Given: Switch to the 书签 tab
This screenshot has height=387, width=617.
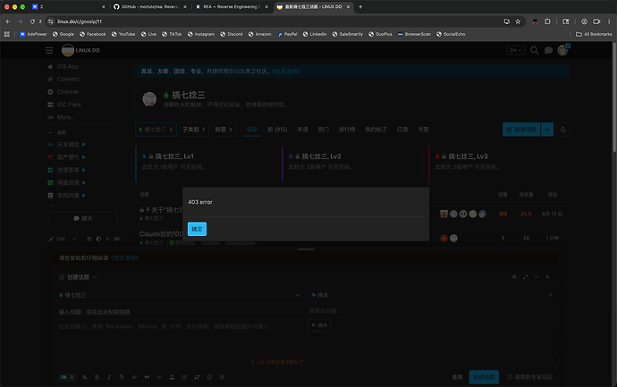Looking at the screenshot, I should coord(423,130).
